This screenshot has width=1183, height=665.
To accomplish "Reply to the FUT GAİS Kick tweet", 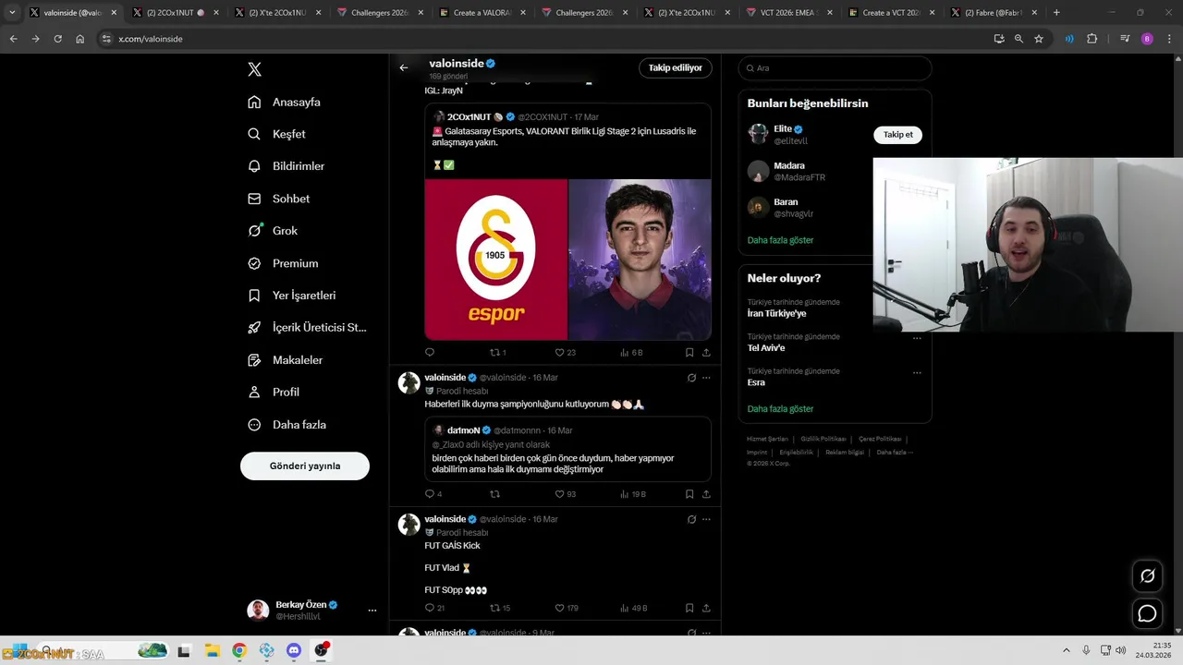I will (x=433, y=608).
